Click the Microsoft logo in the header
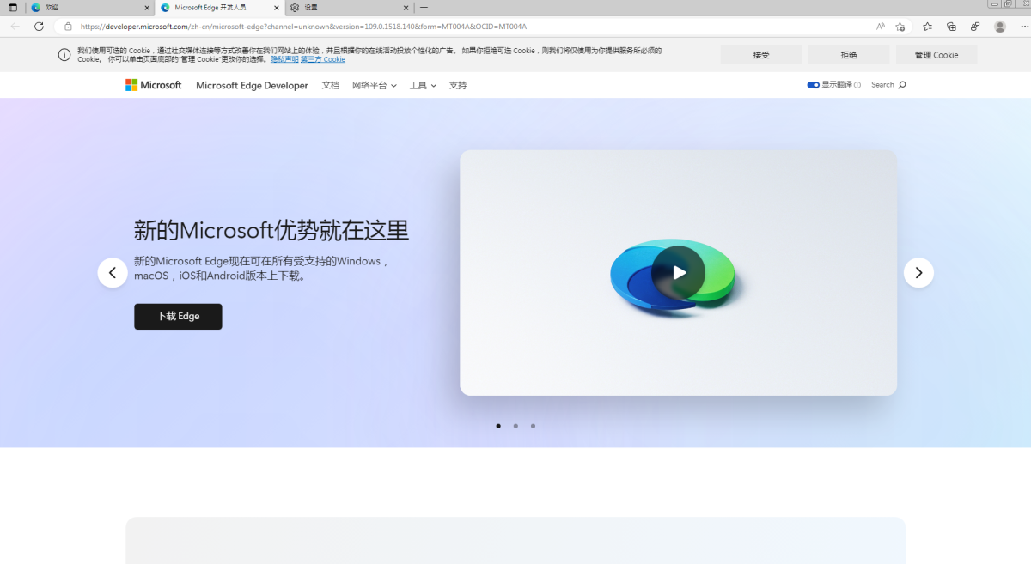Image resolution: width=1031 pixels, height=564 pixels. click(153, 84)
